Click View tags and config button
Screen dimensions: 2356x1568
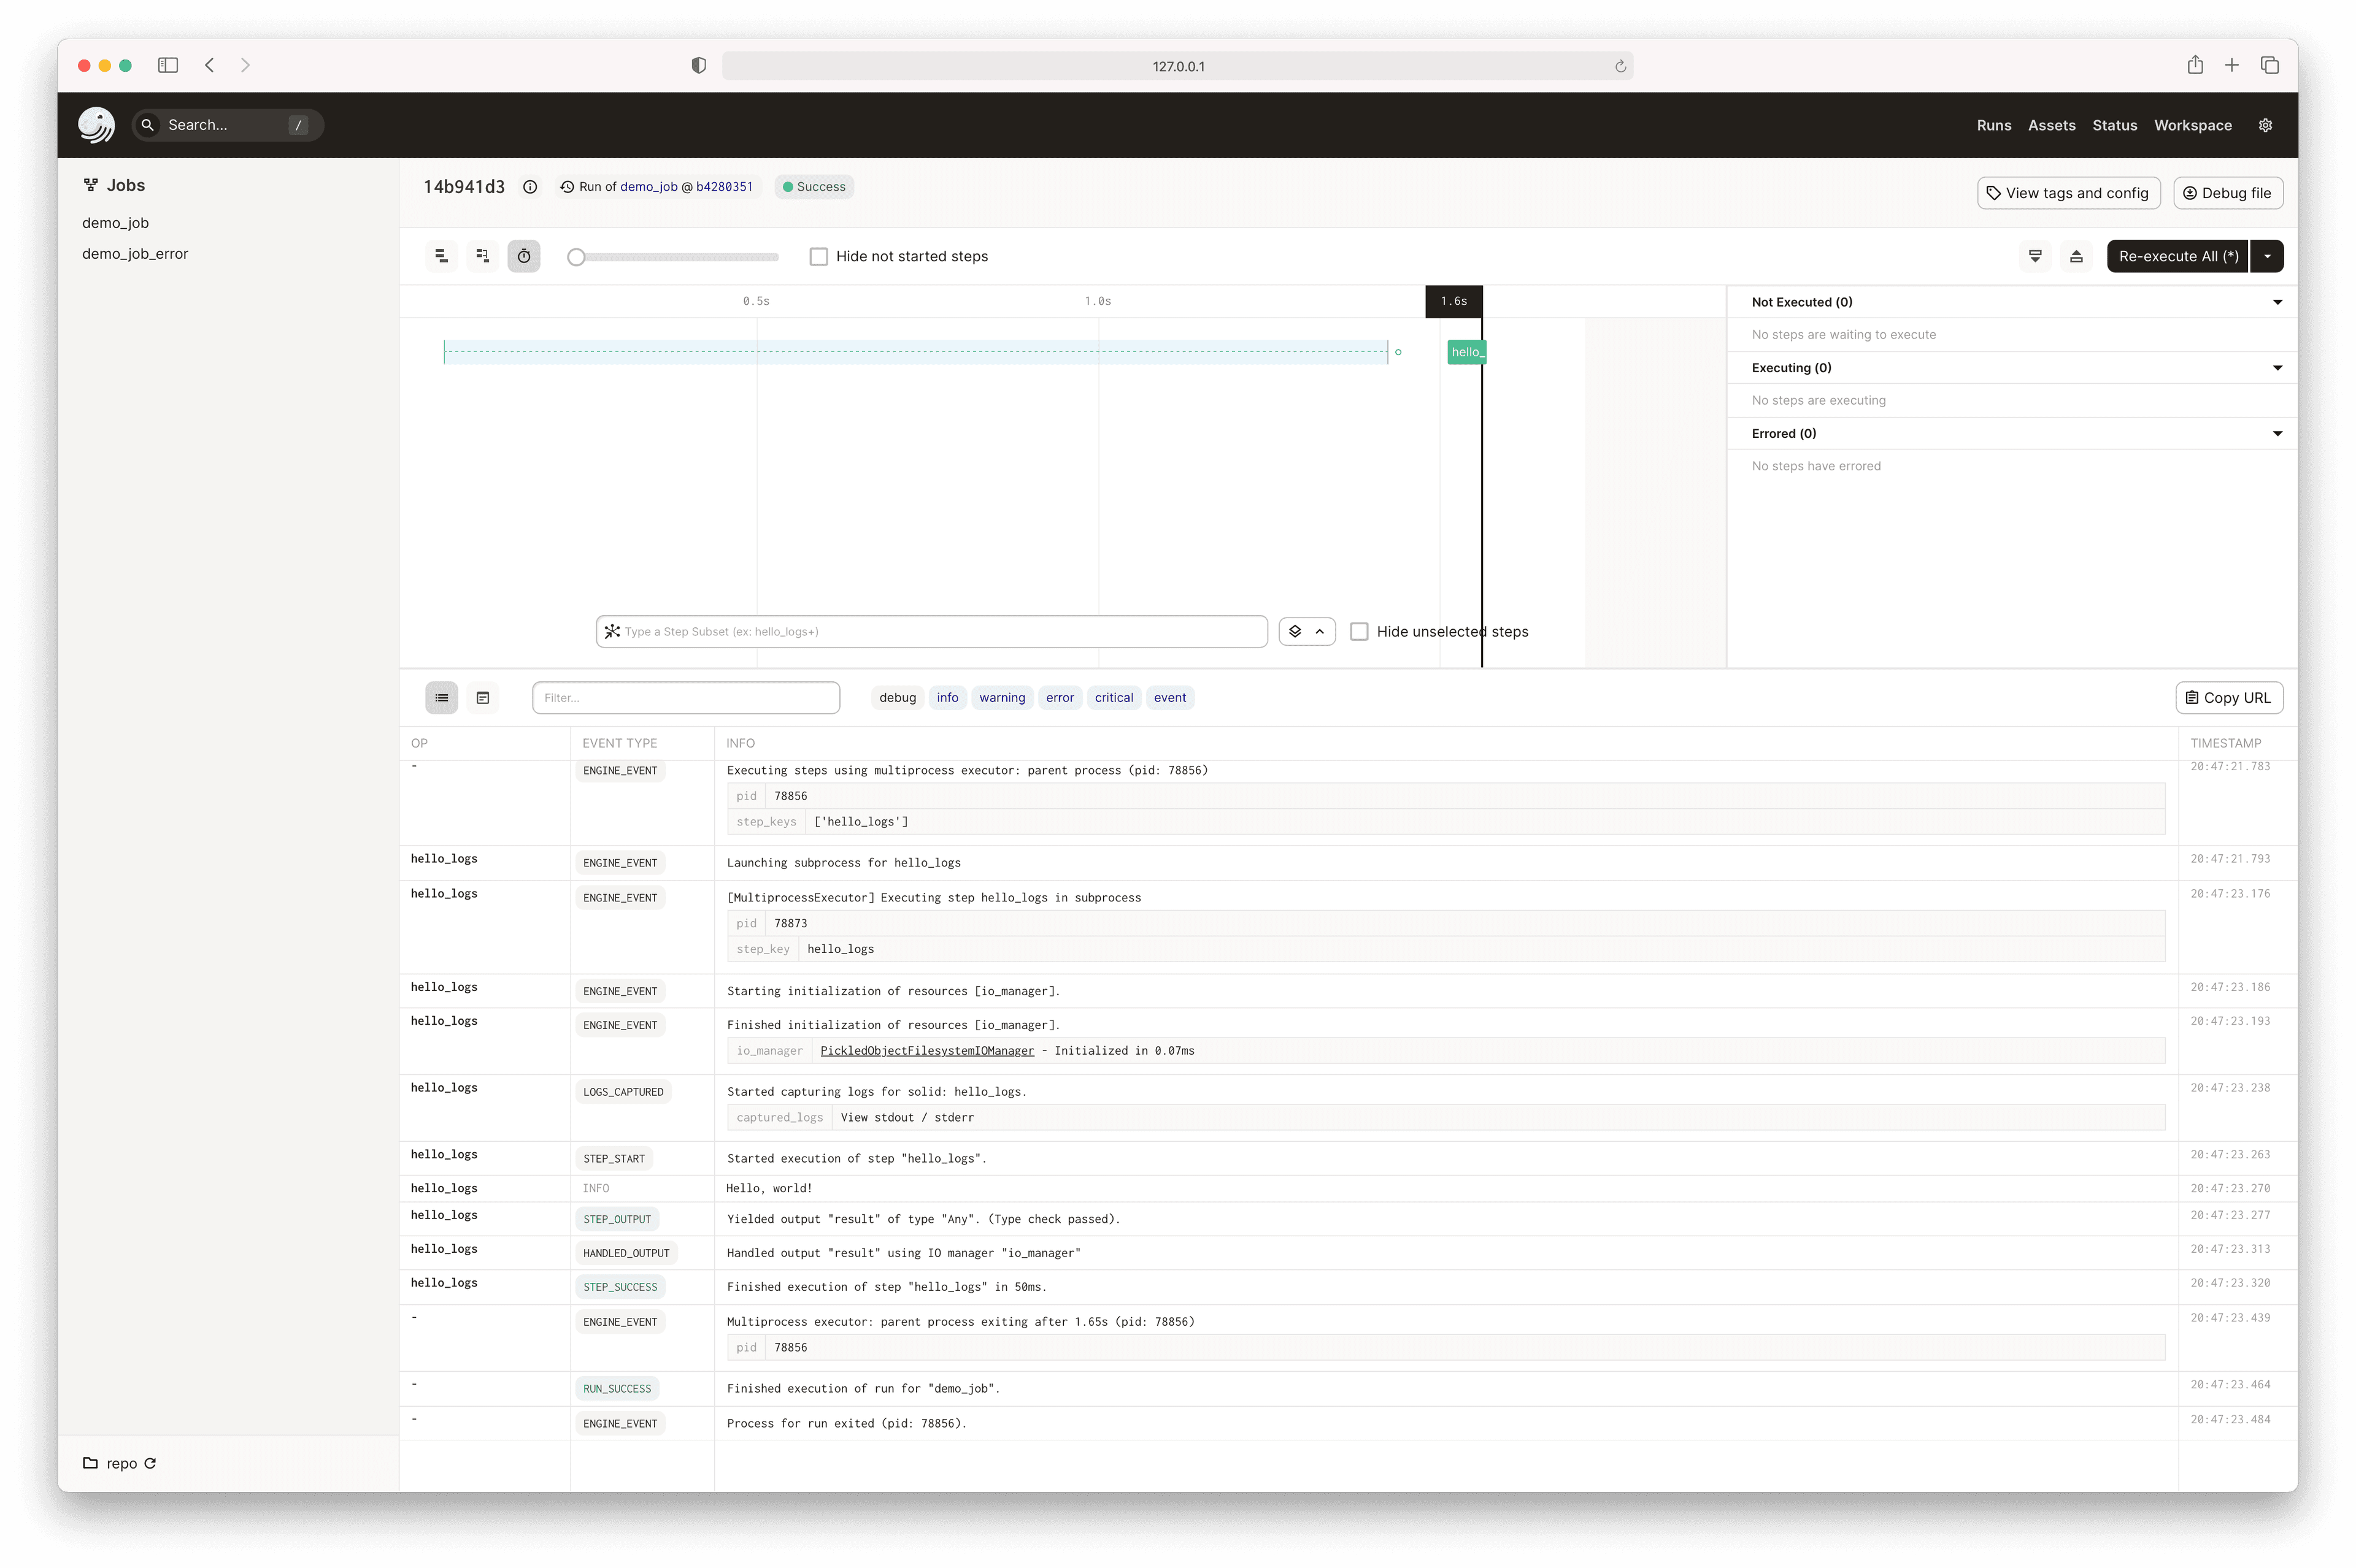pyautogui.click(x=2068, y=193)
